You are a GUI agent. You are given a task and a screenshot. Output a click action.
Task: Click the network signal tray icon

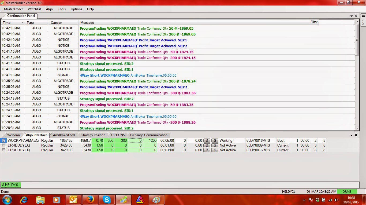330,200
